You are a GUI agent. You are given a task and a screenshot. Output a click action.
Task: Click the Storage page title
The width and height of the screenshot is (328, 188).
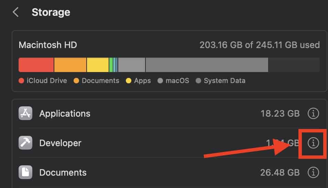coord(51,12)
